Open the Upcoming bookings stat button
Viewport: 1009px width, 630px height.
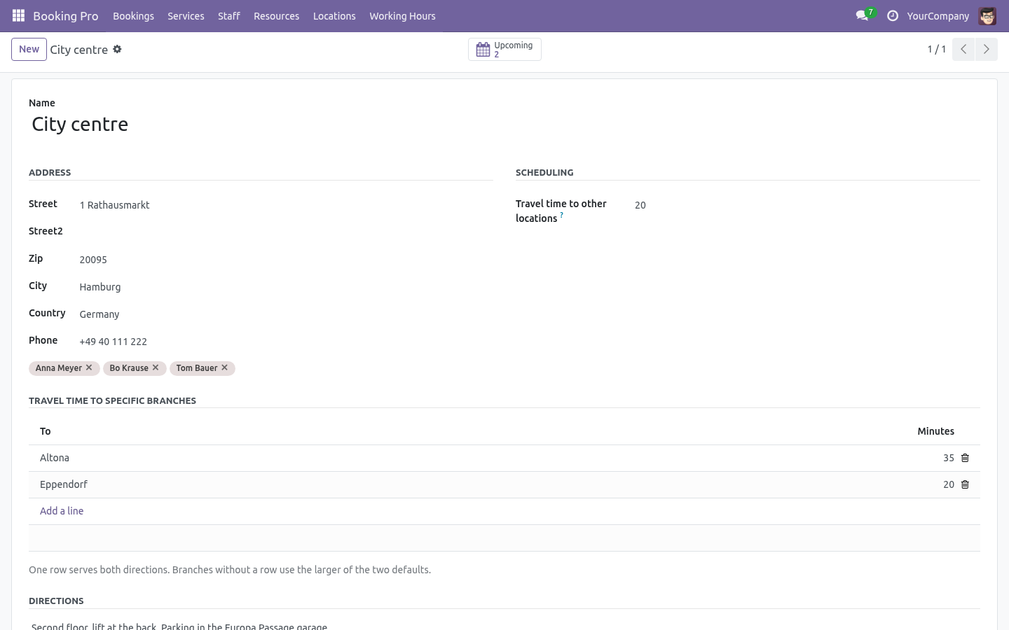504,49
